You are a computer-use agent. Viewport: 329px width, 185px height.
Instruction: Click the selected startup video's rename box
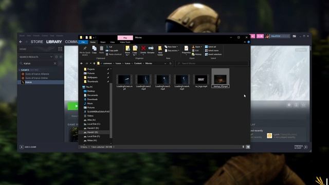[x=221, y=86]
